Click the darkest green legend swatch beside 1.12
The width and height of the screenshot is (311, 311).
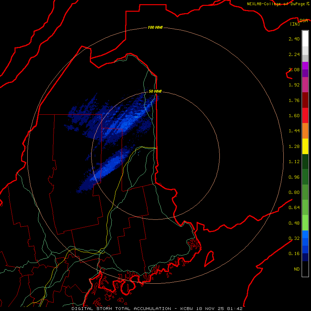[x=305, y=162]
